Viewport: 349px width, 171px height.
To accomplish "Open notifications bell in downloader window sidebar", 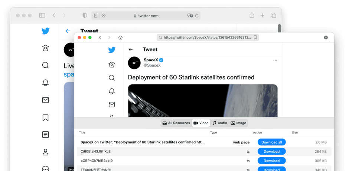I will [112, 91].
